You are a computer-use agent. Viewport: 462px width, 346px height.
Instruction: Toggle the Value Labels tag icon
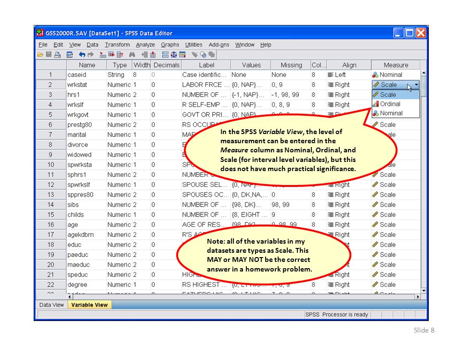tap(194, 54)
